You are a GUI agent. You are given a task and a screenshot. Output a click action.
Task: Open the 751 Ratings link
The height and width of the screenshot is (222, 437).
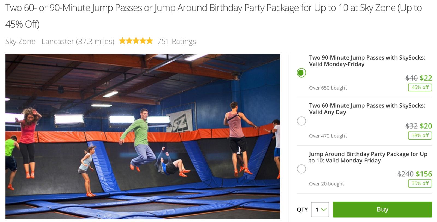coord(176,42)
